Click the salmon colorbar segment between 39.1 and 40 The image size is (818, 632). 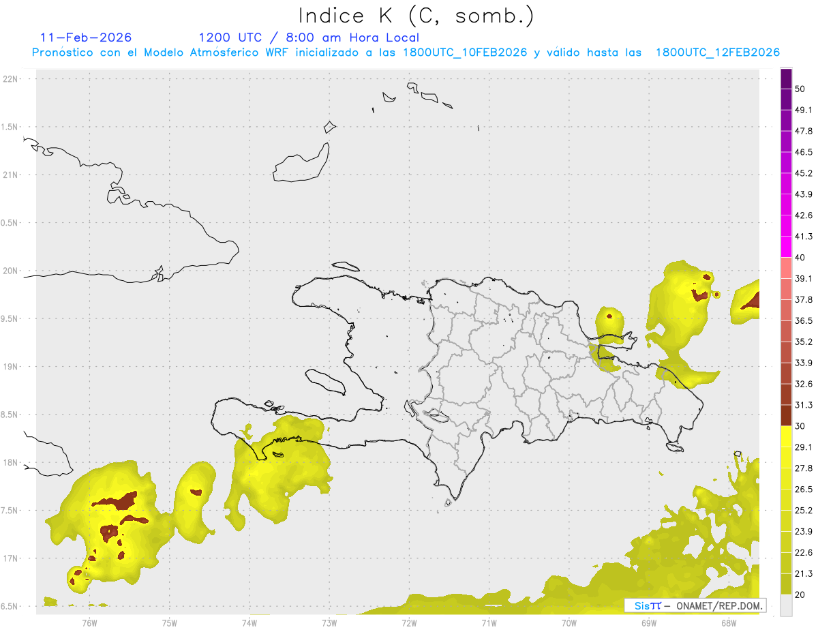click(x=786, y=268)
